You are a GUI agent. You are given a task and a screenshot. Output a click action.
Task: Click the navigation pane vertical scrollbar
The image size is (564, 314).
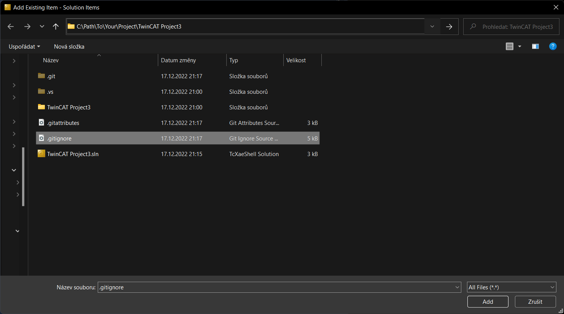[23, 177]
